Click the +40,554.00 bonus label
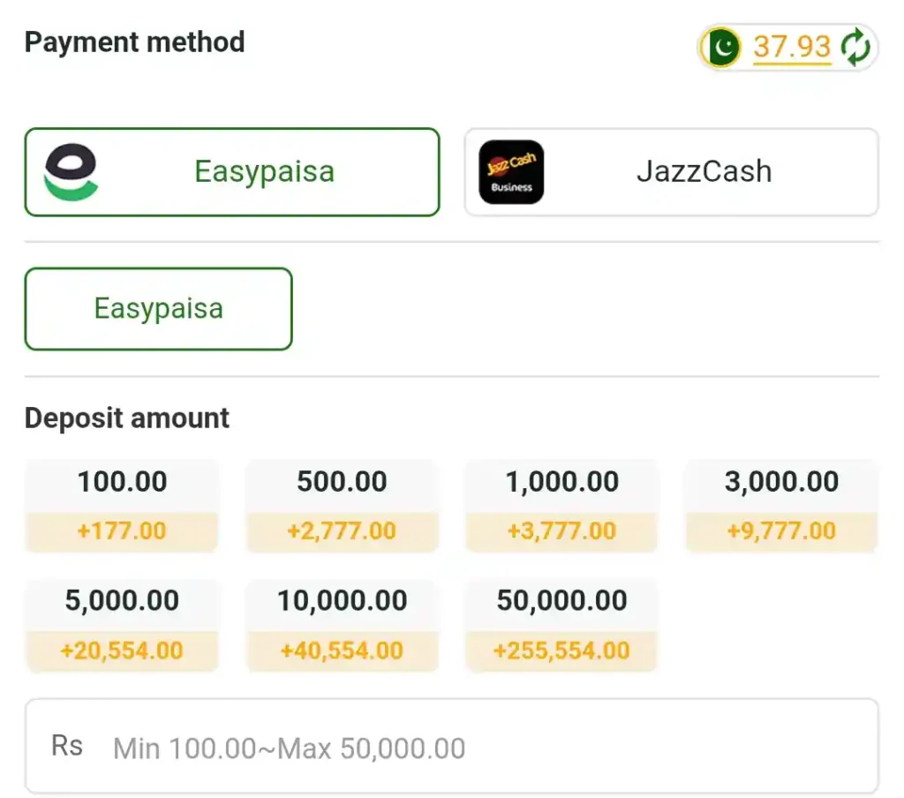 tap(342, 651)
